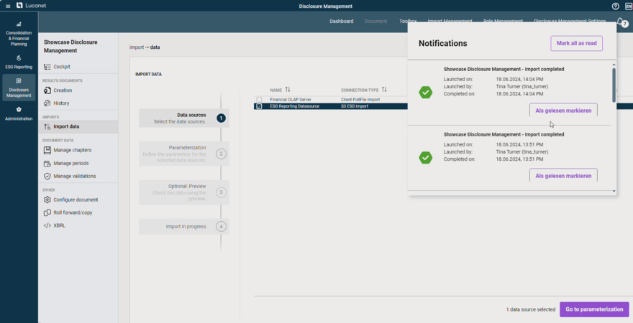Image resolution: width=633 pixels, height=323 pixels.
Task: Select wizard step 3 Optional: Preview
Action: click(x=184, y=192)
